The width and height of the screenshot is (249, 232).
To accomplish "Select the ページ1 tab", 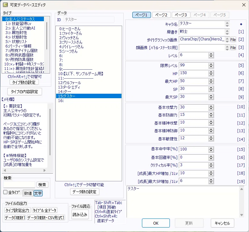I will [142, 15].
